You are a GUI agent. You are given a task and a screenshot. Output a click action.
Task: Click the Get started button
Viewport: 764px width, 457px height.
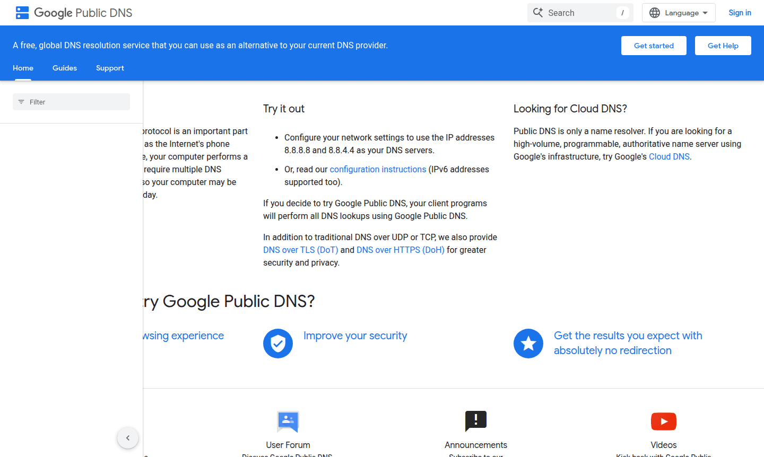pos(654,46)
